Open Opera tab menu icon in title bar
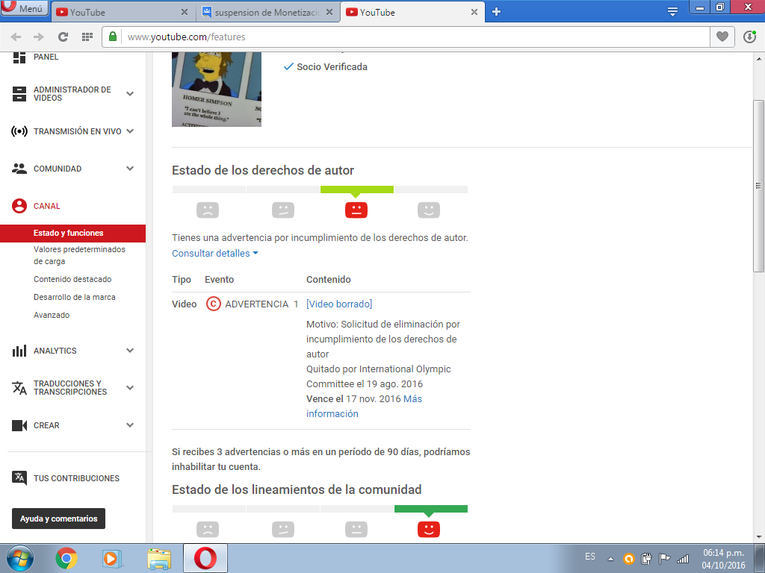Viewport: 765px width, 573px height. point(672,12)
